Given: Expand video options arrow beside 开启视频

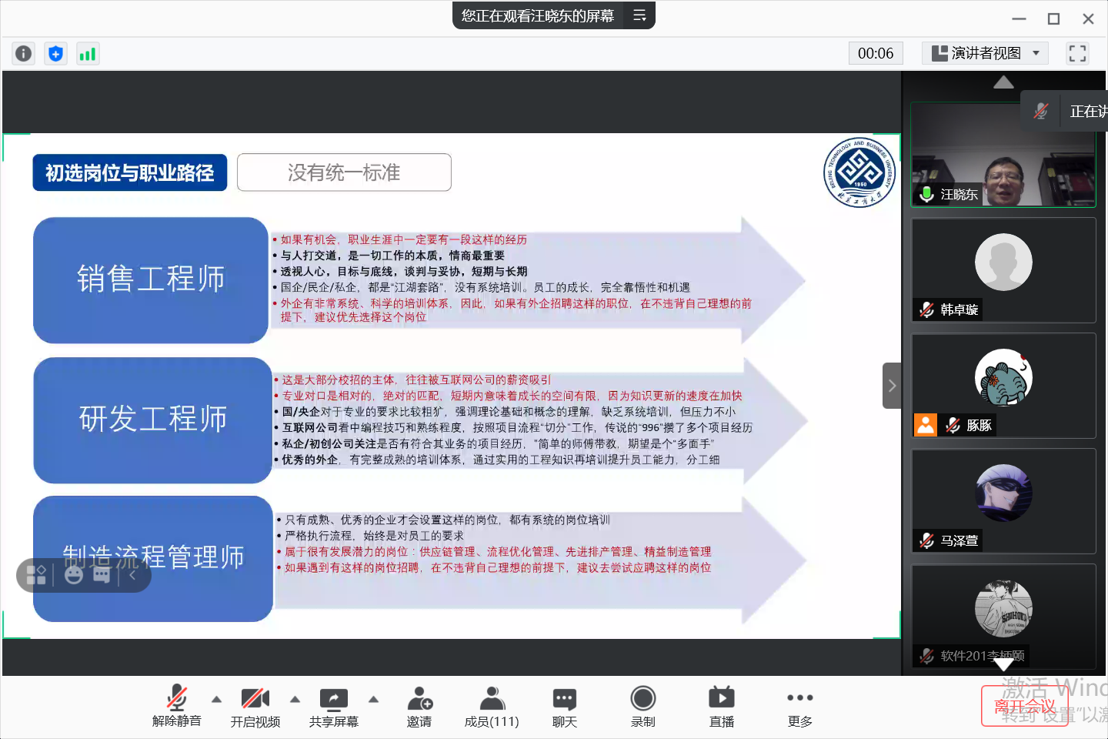Looking at the screenshot, I should tap(295, 700).
